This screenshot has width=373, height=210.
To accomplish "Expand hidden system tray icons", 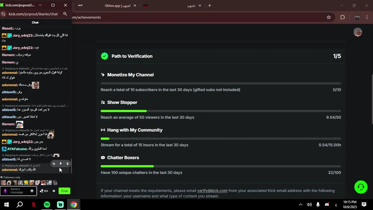I will [301, 204].
